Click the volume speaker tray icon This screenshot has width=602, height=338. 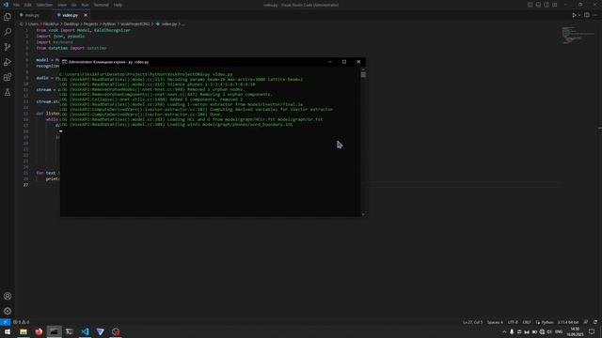coord(549,331)
